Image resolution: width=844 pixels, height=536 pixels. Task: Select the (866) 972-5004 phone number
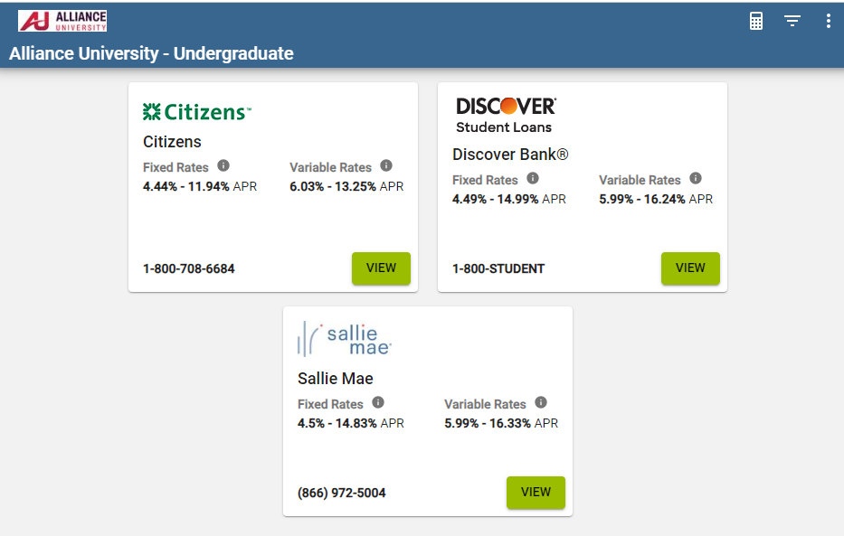tap(342, 493)
